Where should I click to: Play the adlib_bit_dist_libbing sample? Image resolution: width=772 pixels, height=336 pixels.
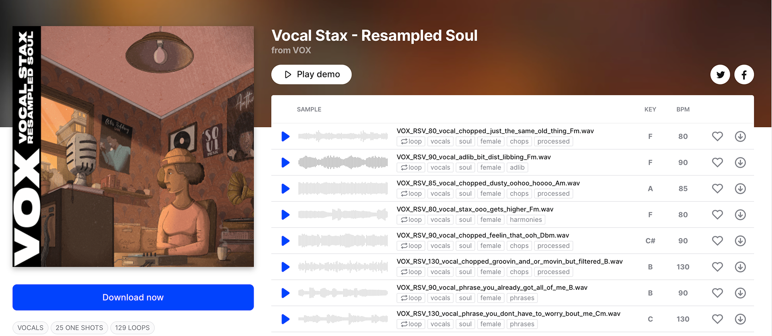pos(285,163)
